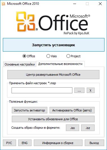Open Дополнительные возможности tab
Screen dimensions: 107x150
[60, 64]
